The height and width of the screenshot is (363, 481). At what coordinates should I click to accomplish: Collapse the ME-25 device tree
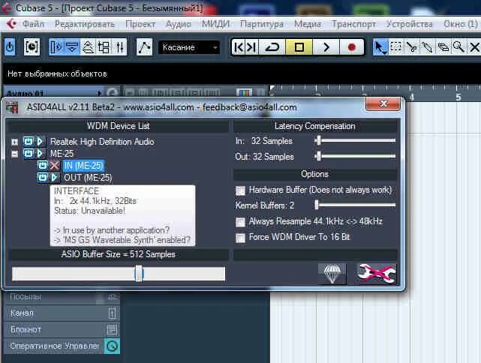(14, 154)
